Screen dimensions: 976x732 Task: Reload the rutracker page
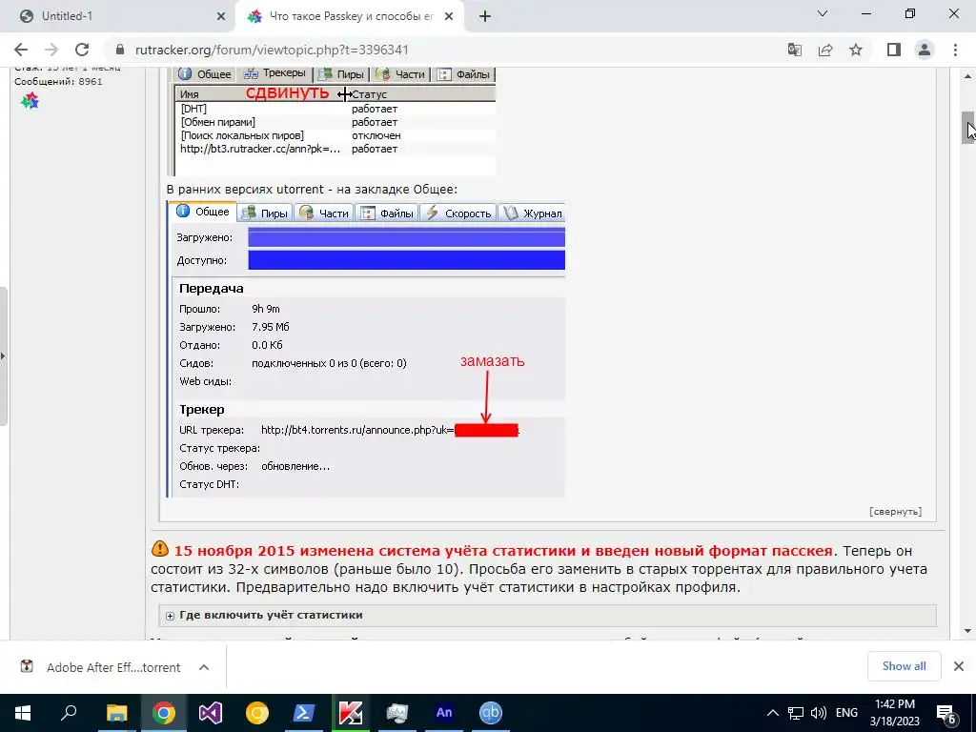pos(82,50)
